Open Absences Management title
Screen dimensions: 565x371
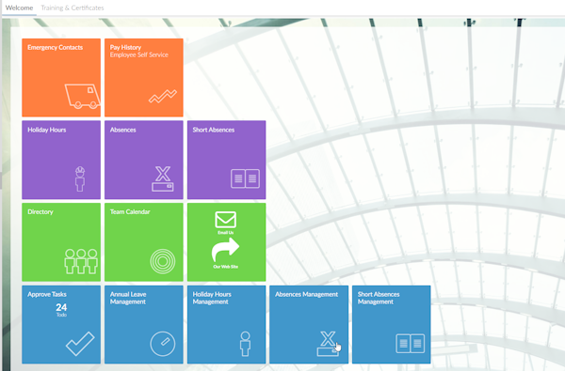pos(307,294)
